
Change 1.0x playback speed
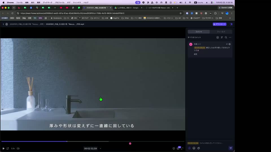click(x=13, y=148)
